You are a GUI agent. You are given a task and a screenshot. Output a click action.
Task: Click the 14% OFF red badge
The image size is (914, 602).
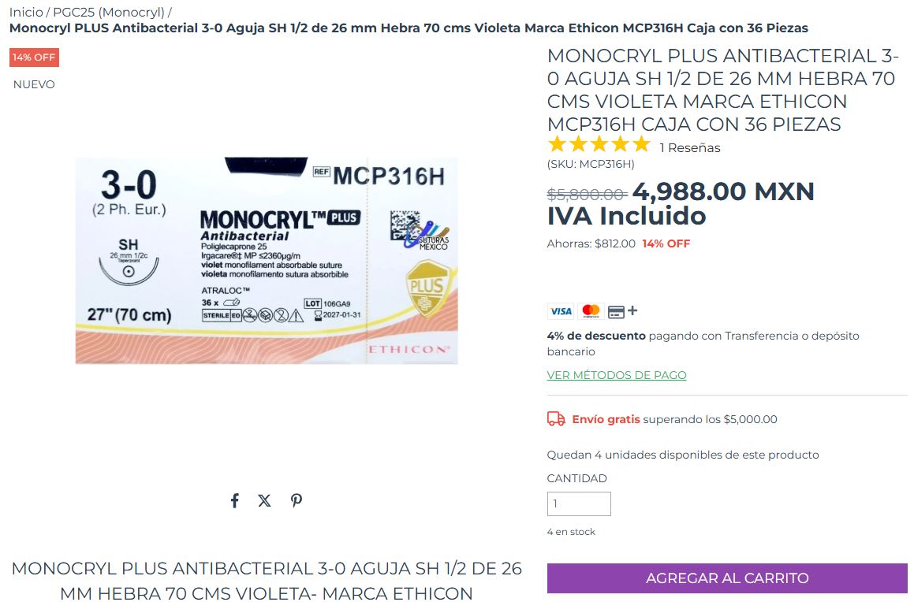(x=34, y=58)
